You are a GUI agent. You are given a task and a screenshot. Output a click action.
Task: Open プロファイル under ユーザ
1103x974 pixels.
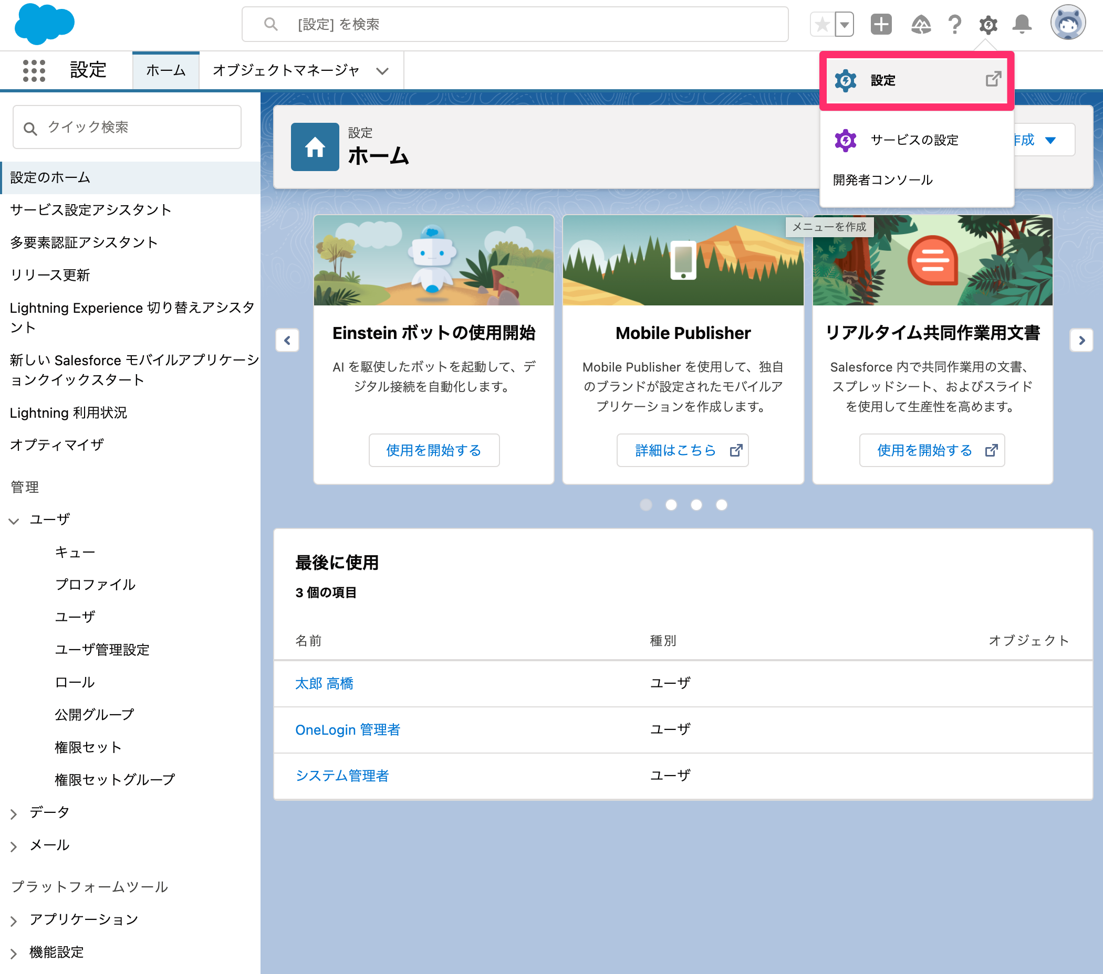[95, 585]
